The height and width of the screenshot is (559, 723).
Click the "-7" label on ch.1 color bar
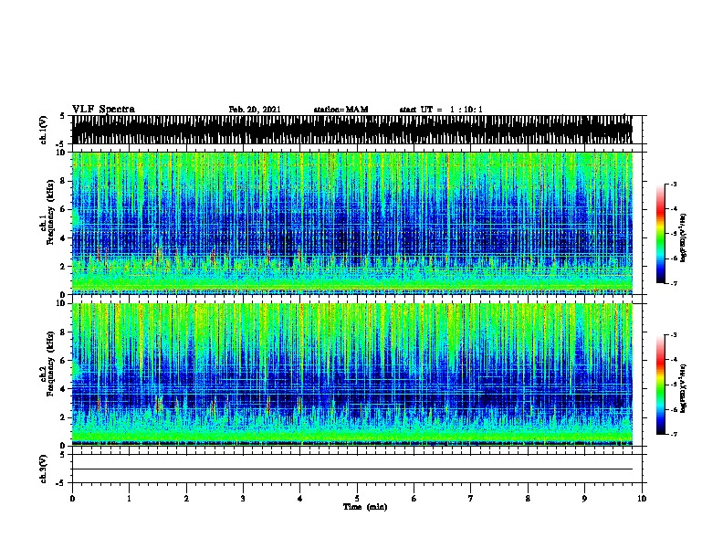[674, 283]
